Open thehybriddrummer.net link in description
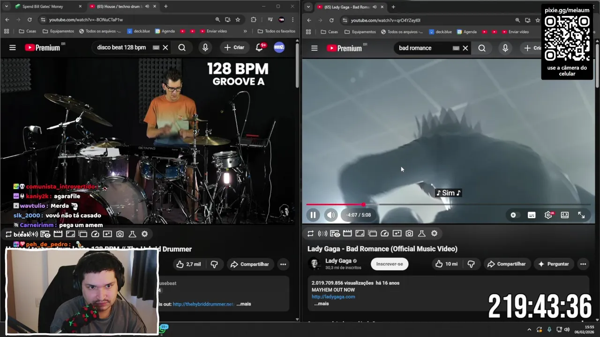The height and width of the screenshot is (337, 600). tap(203, 304)
